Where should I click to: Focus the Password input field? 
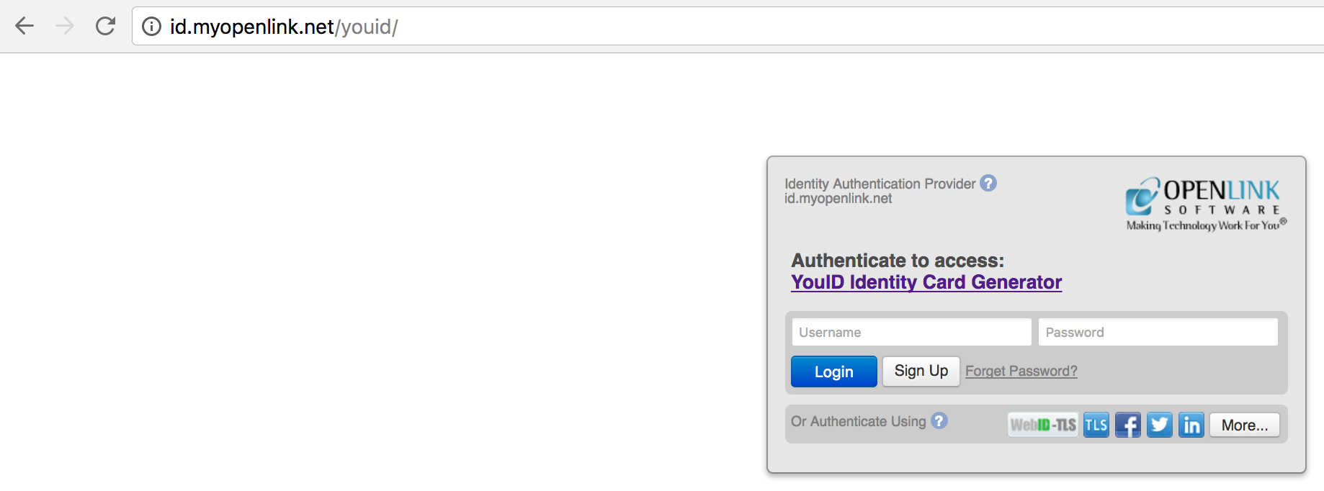[x=1158, y=332]
